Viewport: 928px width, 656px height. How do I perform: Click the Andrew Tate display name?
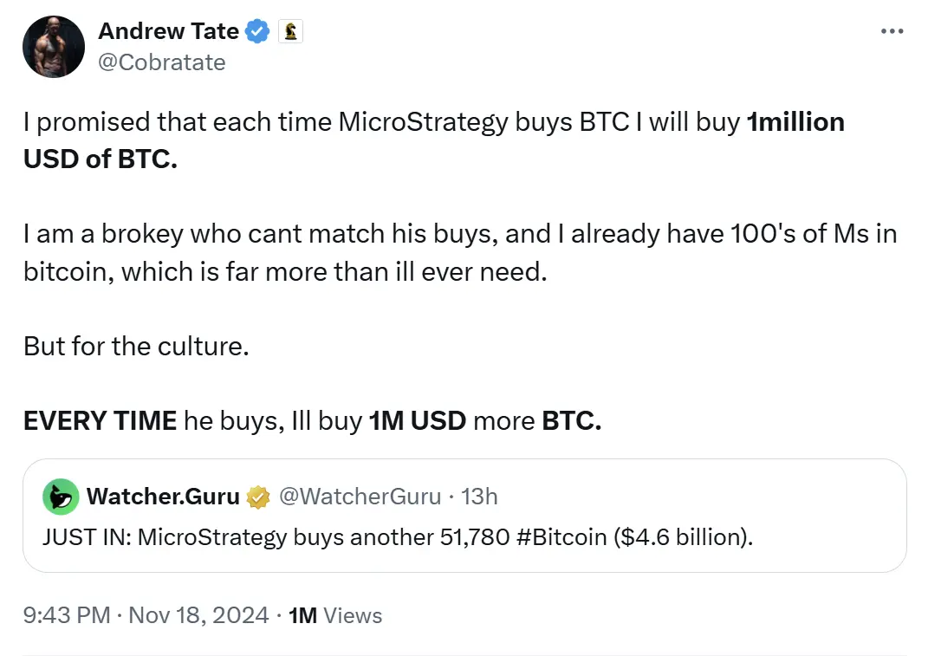(168, 30)
